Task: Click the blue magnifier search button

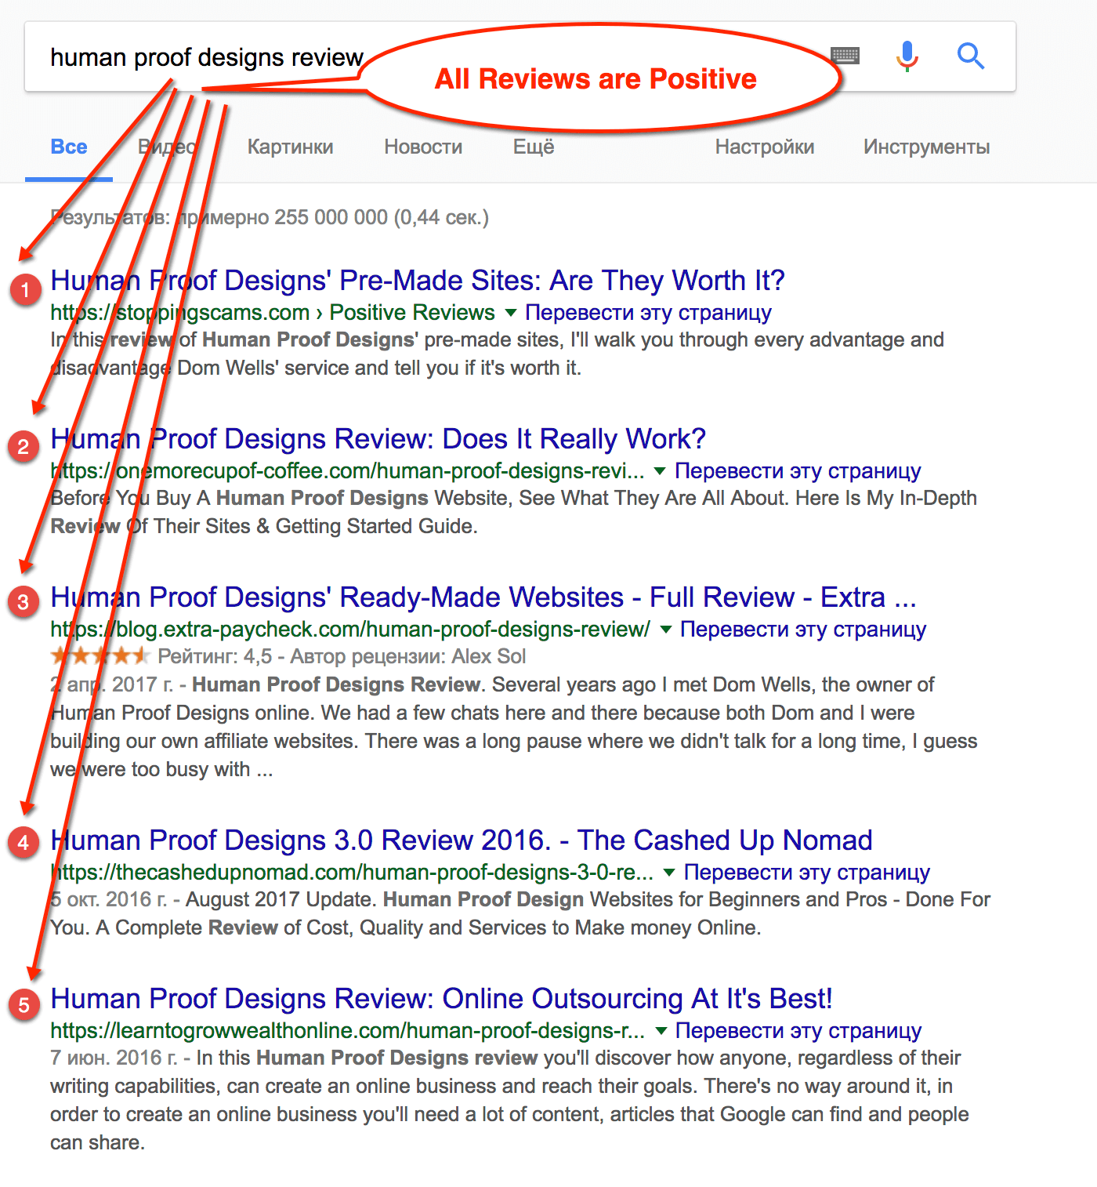Action: pos(971,56)
